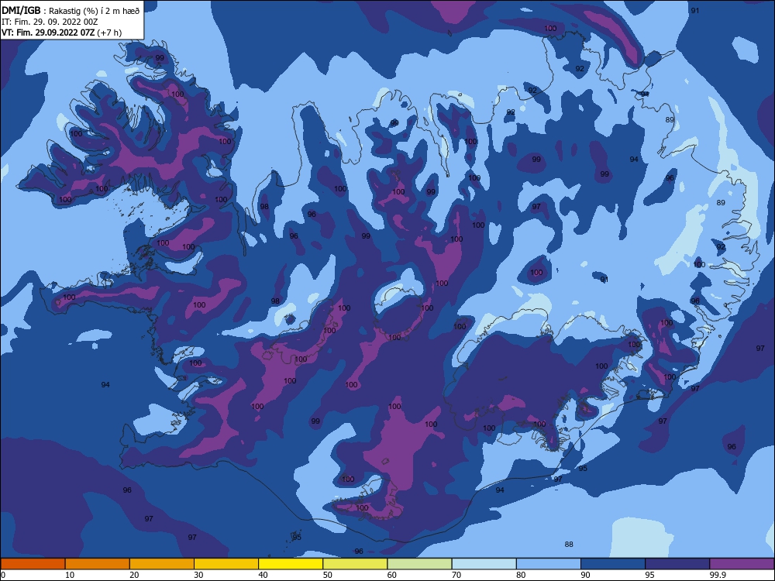Click the legend tick label '40'
The width and height of the screenshot is (775, 581).
coord(263,575)
